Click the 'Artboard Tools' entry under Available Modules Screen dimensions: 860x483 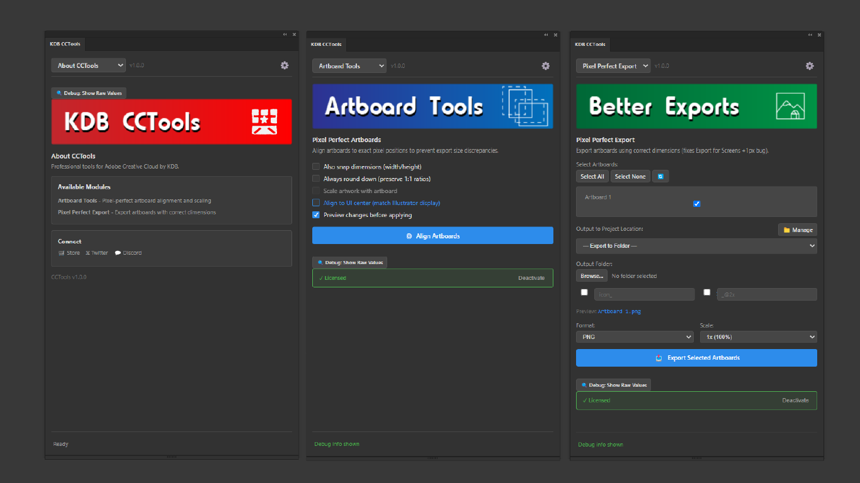tap(77, 201)
